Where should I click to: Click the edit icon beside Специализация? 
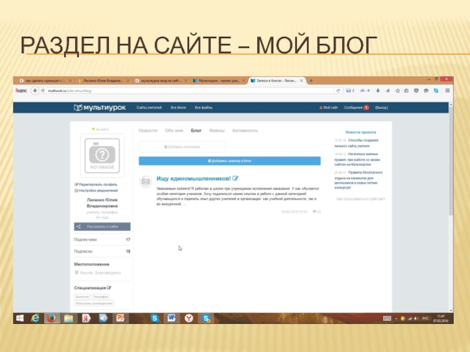pyautogui.click(x=109, y=288)
